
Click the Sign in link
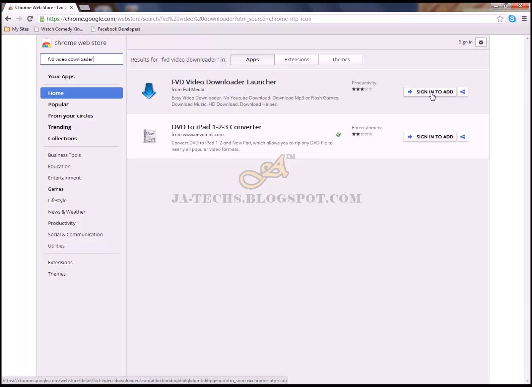pyautogui.click(x=465, y=42)
